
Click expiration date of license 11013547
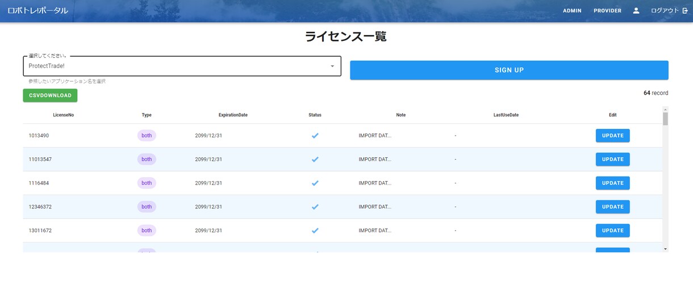coord(208,160)
